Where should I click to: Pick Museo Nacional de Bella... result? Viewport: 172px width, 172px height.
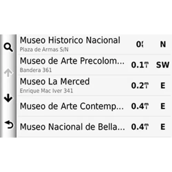(94, 127)
